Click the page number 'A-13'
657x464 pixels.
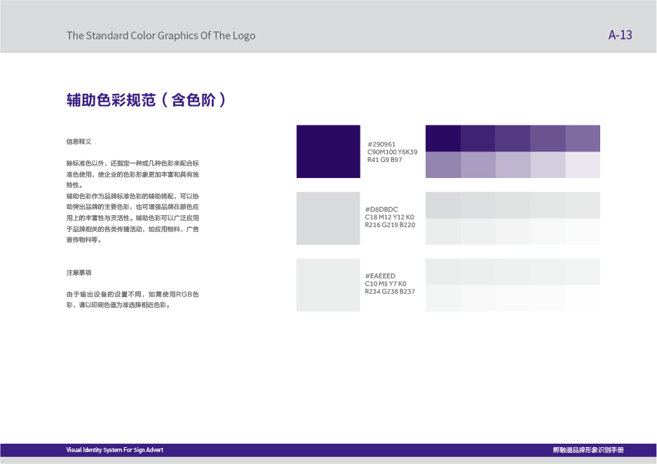pyautogui.click(x=620, y=35)
